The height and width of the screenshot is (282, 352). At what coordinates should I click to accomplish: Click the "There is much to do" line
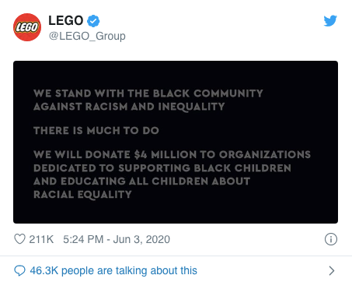[96, 130]
